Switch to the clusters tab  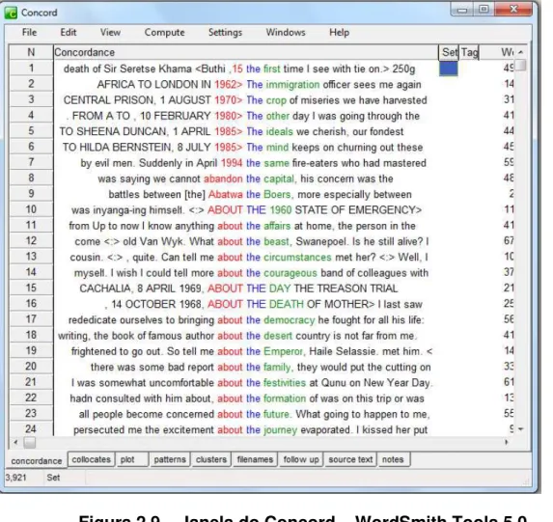(211, 459)
